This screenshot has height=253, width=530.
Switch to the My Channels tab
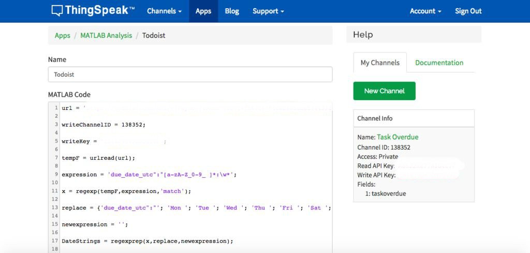380,63
